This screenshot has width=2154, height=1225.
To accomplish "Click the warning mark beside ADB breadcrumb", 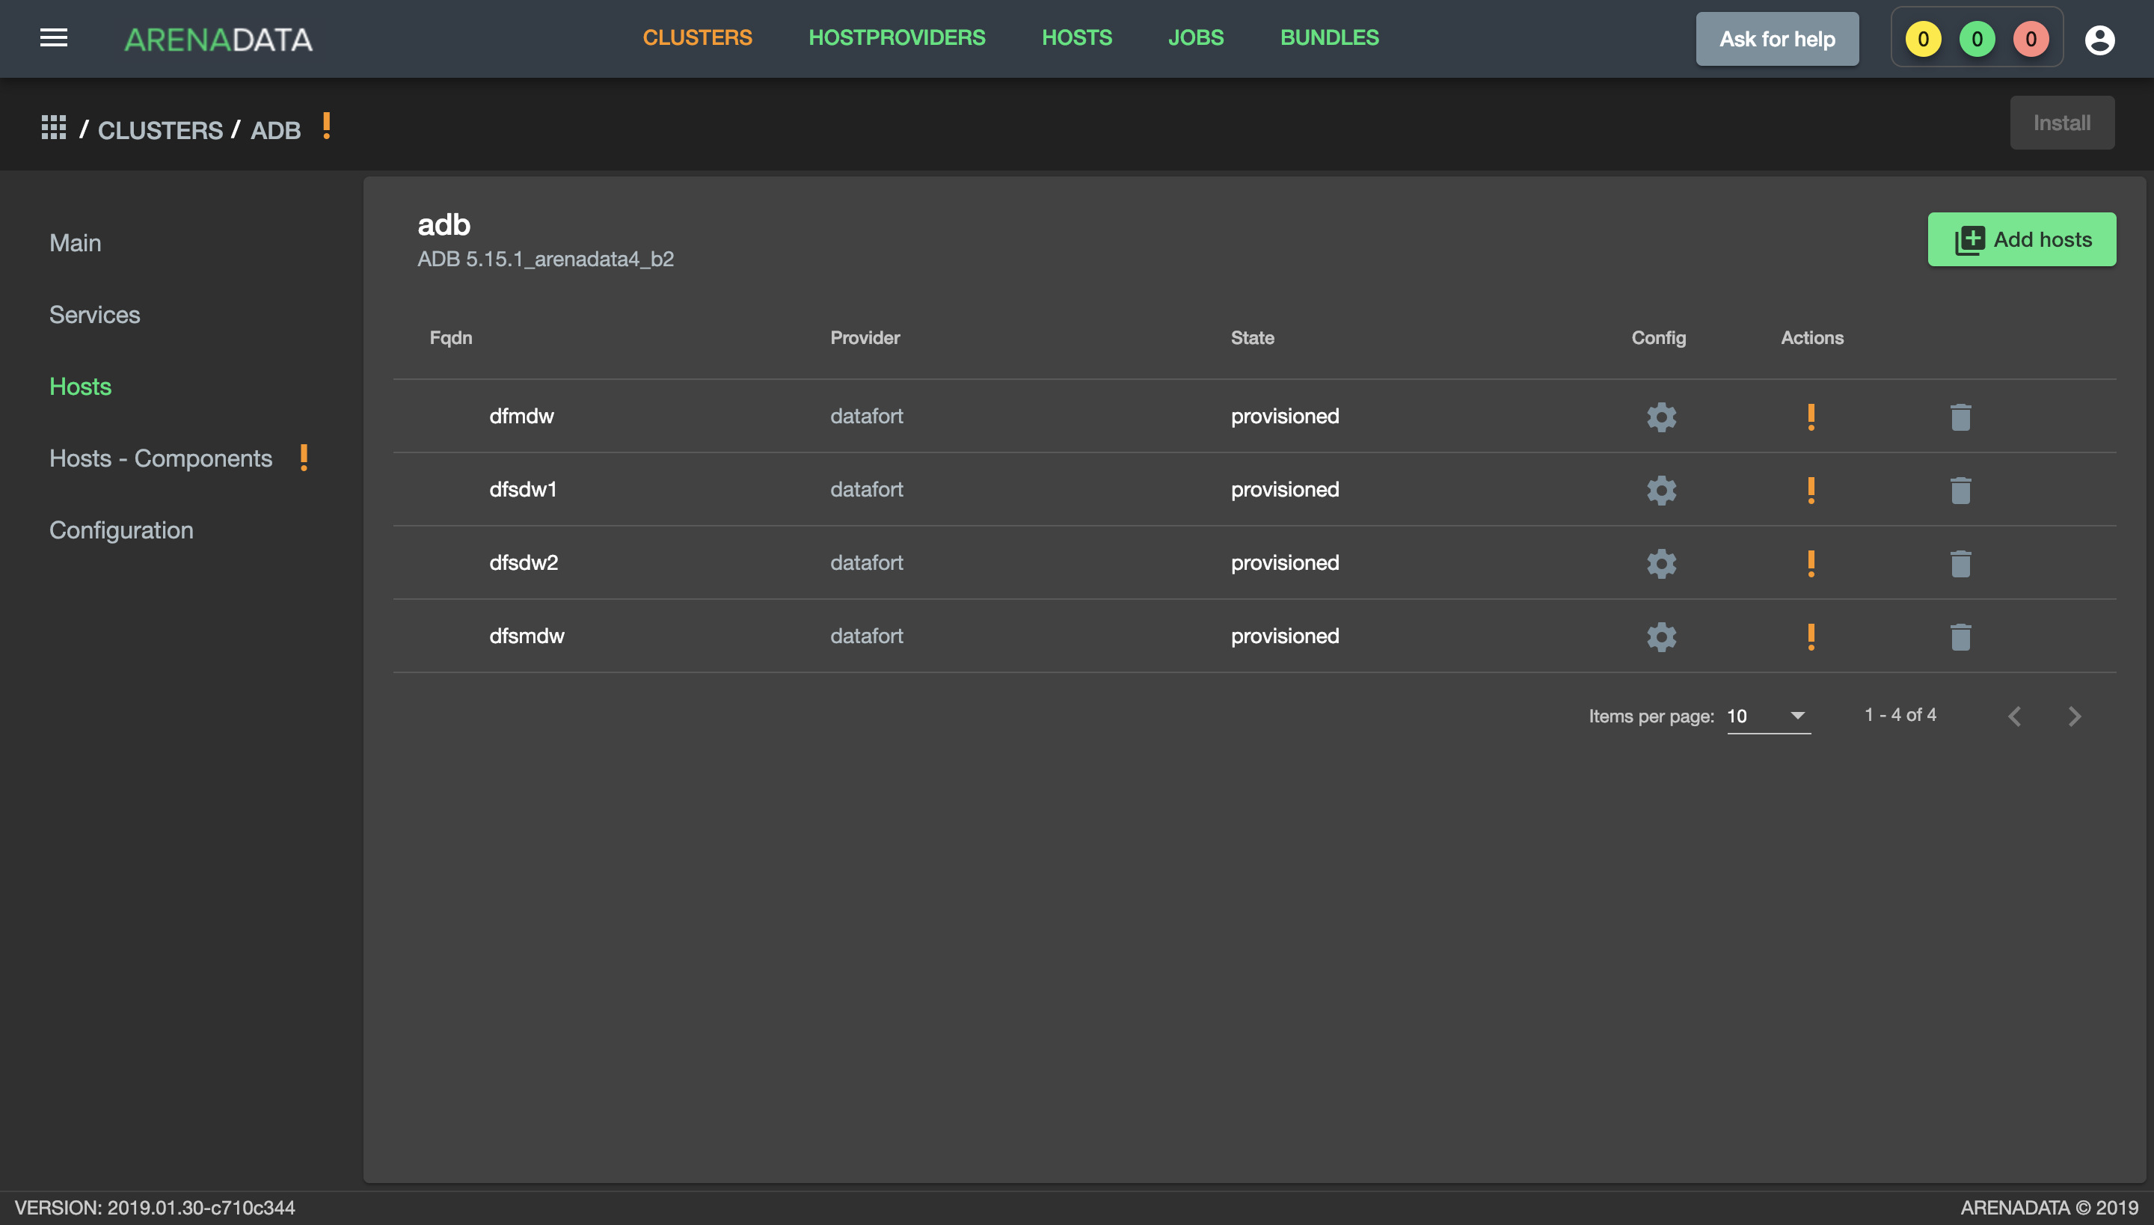I will click(x=326, y=126).
